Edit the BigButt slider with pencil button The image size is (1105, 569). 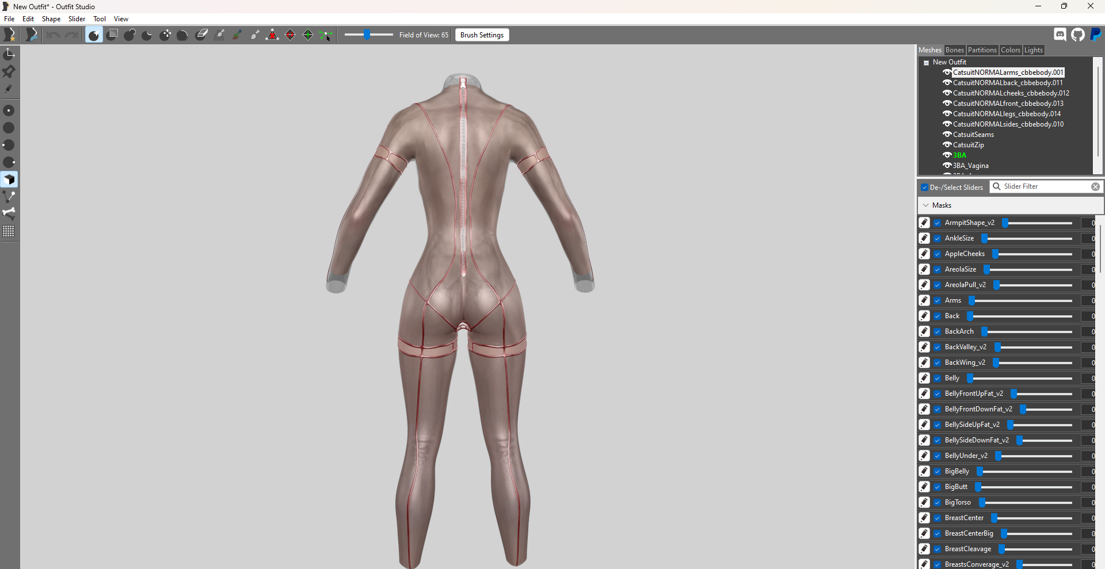[x=924, y=487]
